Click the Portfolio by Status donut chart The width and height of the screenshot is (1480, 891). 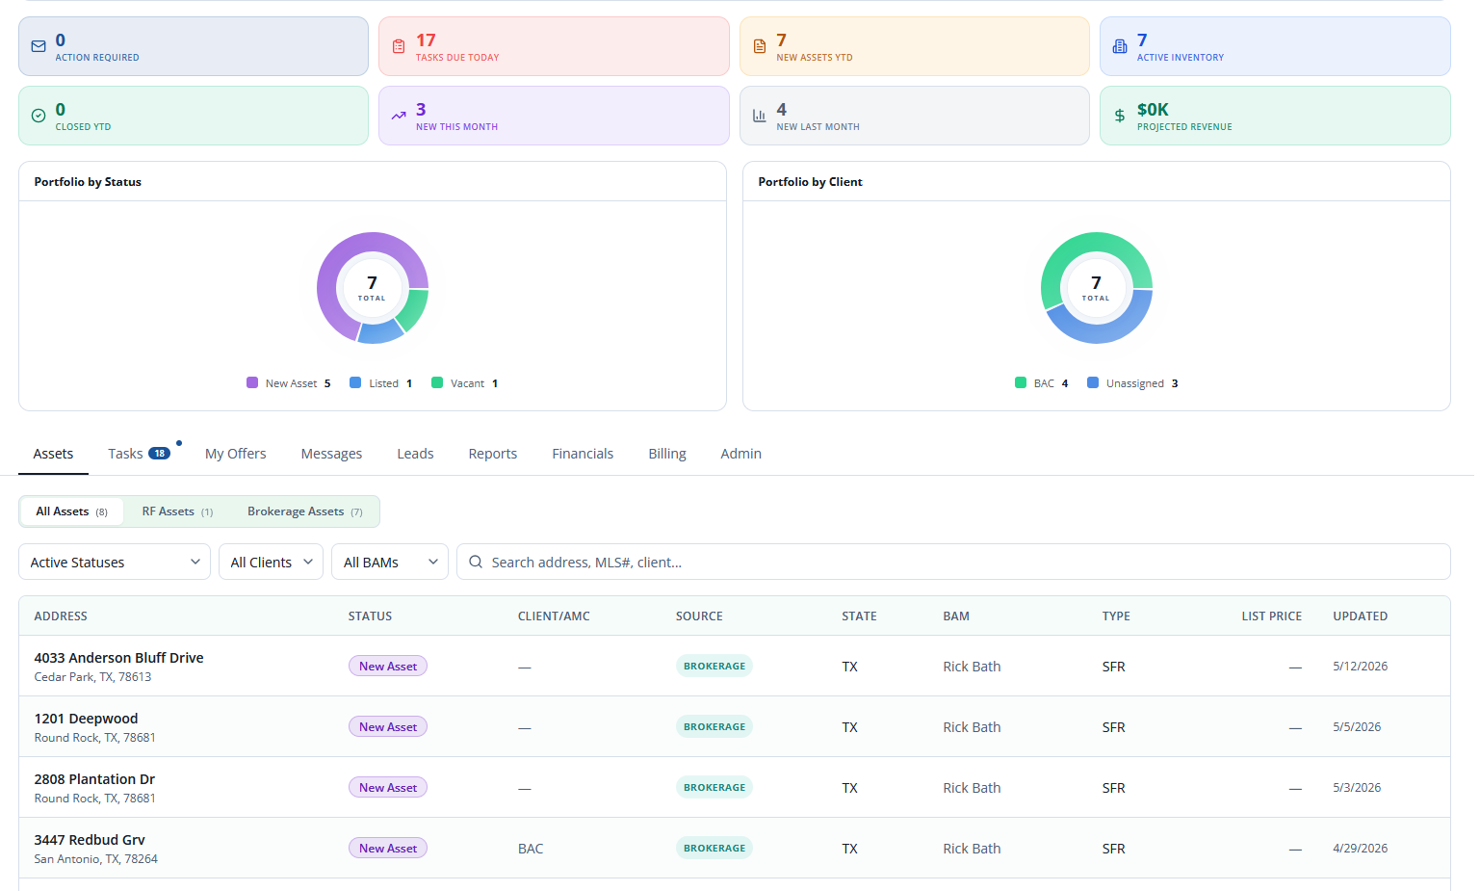tap(373, 288)
